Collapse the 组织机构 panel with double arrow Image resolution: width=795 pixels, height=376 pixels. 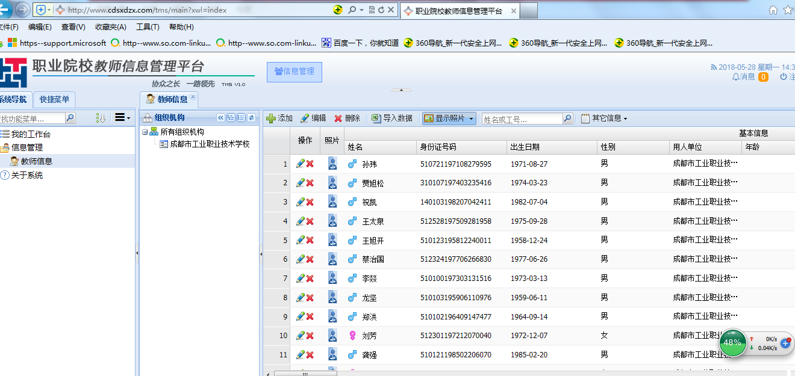pyautogui.click(x=220, y=118)
